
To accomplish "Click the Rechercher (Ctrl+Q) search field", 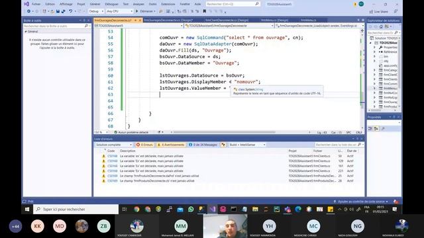I will coord(233,4).
